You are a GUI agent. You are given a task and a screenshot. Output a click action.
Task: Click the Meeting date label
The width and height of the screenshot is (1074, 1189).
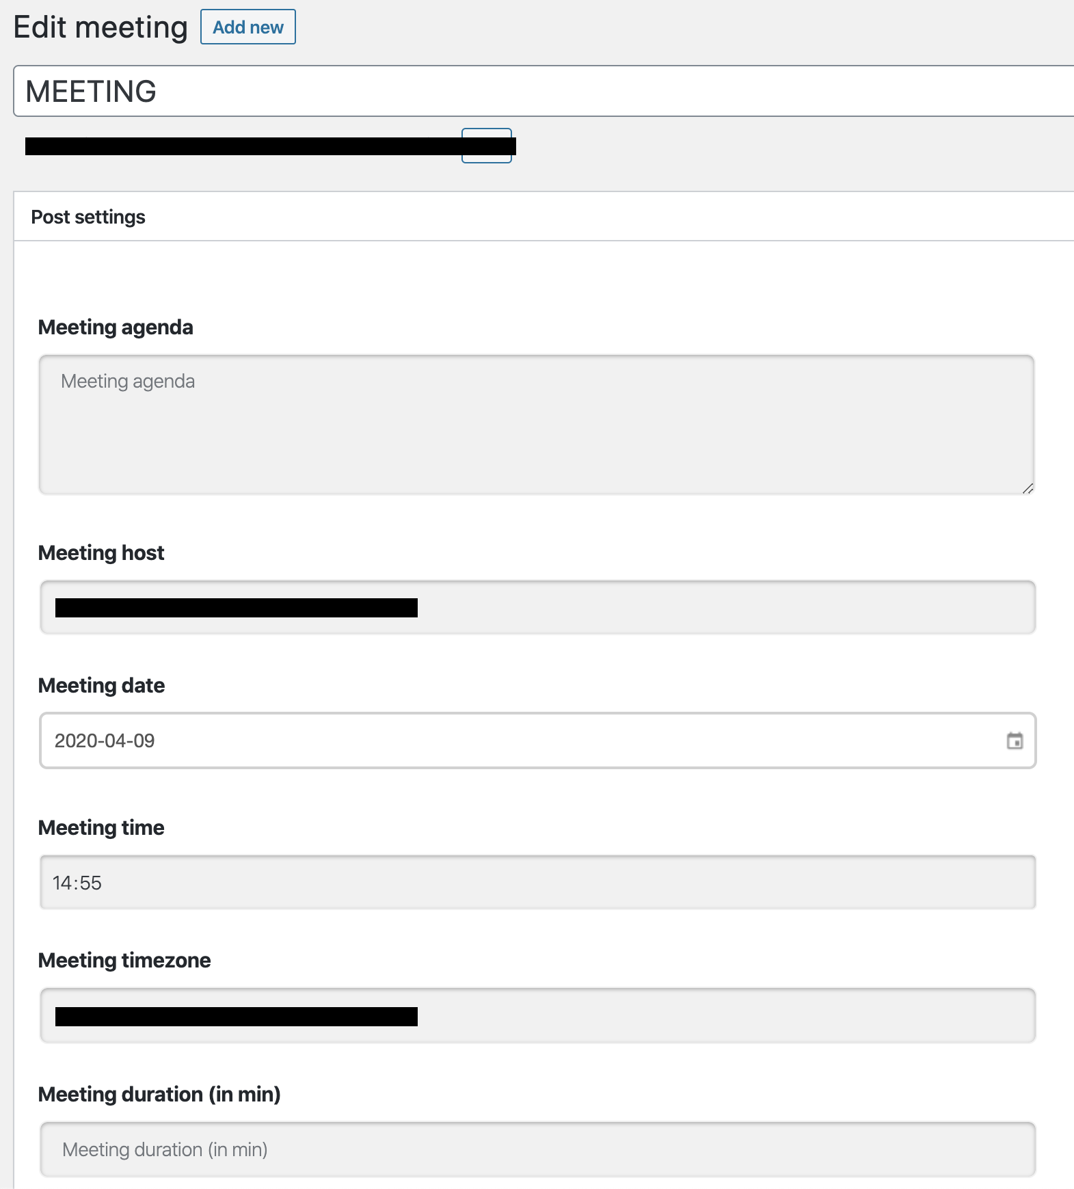click(101, 685)
